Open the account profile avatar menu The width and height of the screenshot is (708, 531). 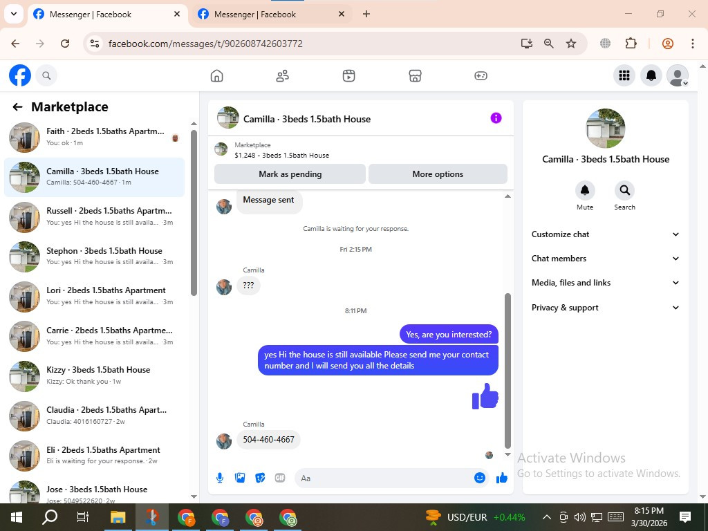678,75
